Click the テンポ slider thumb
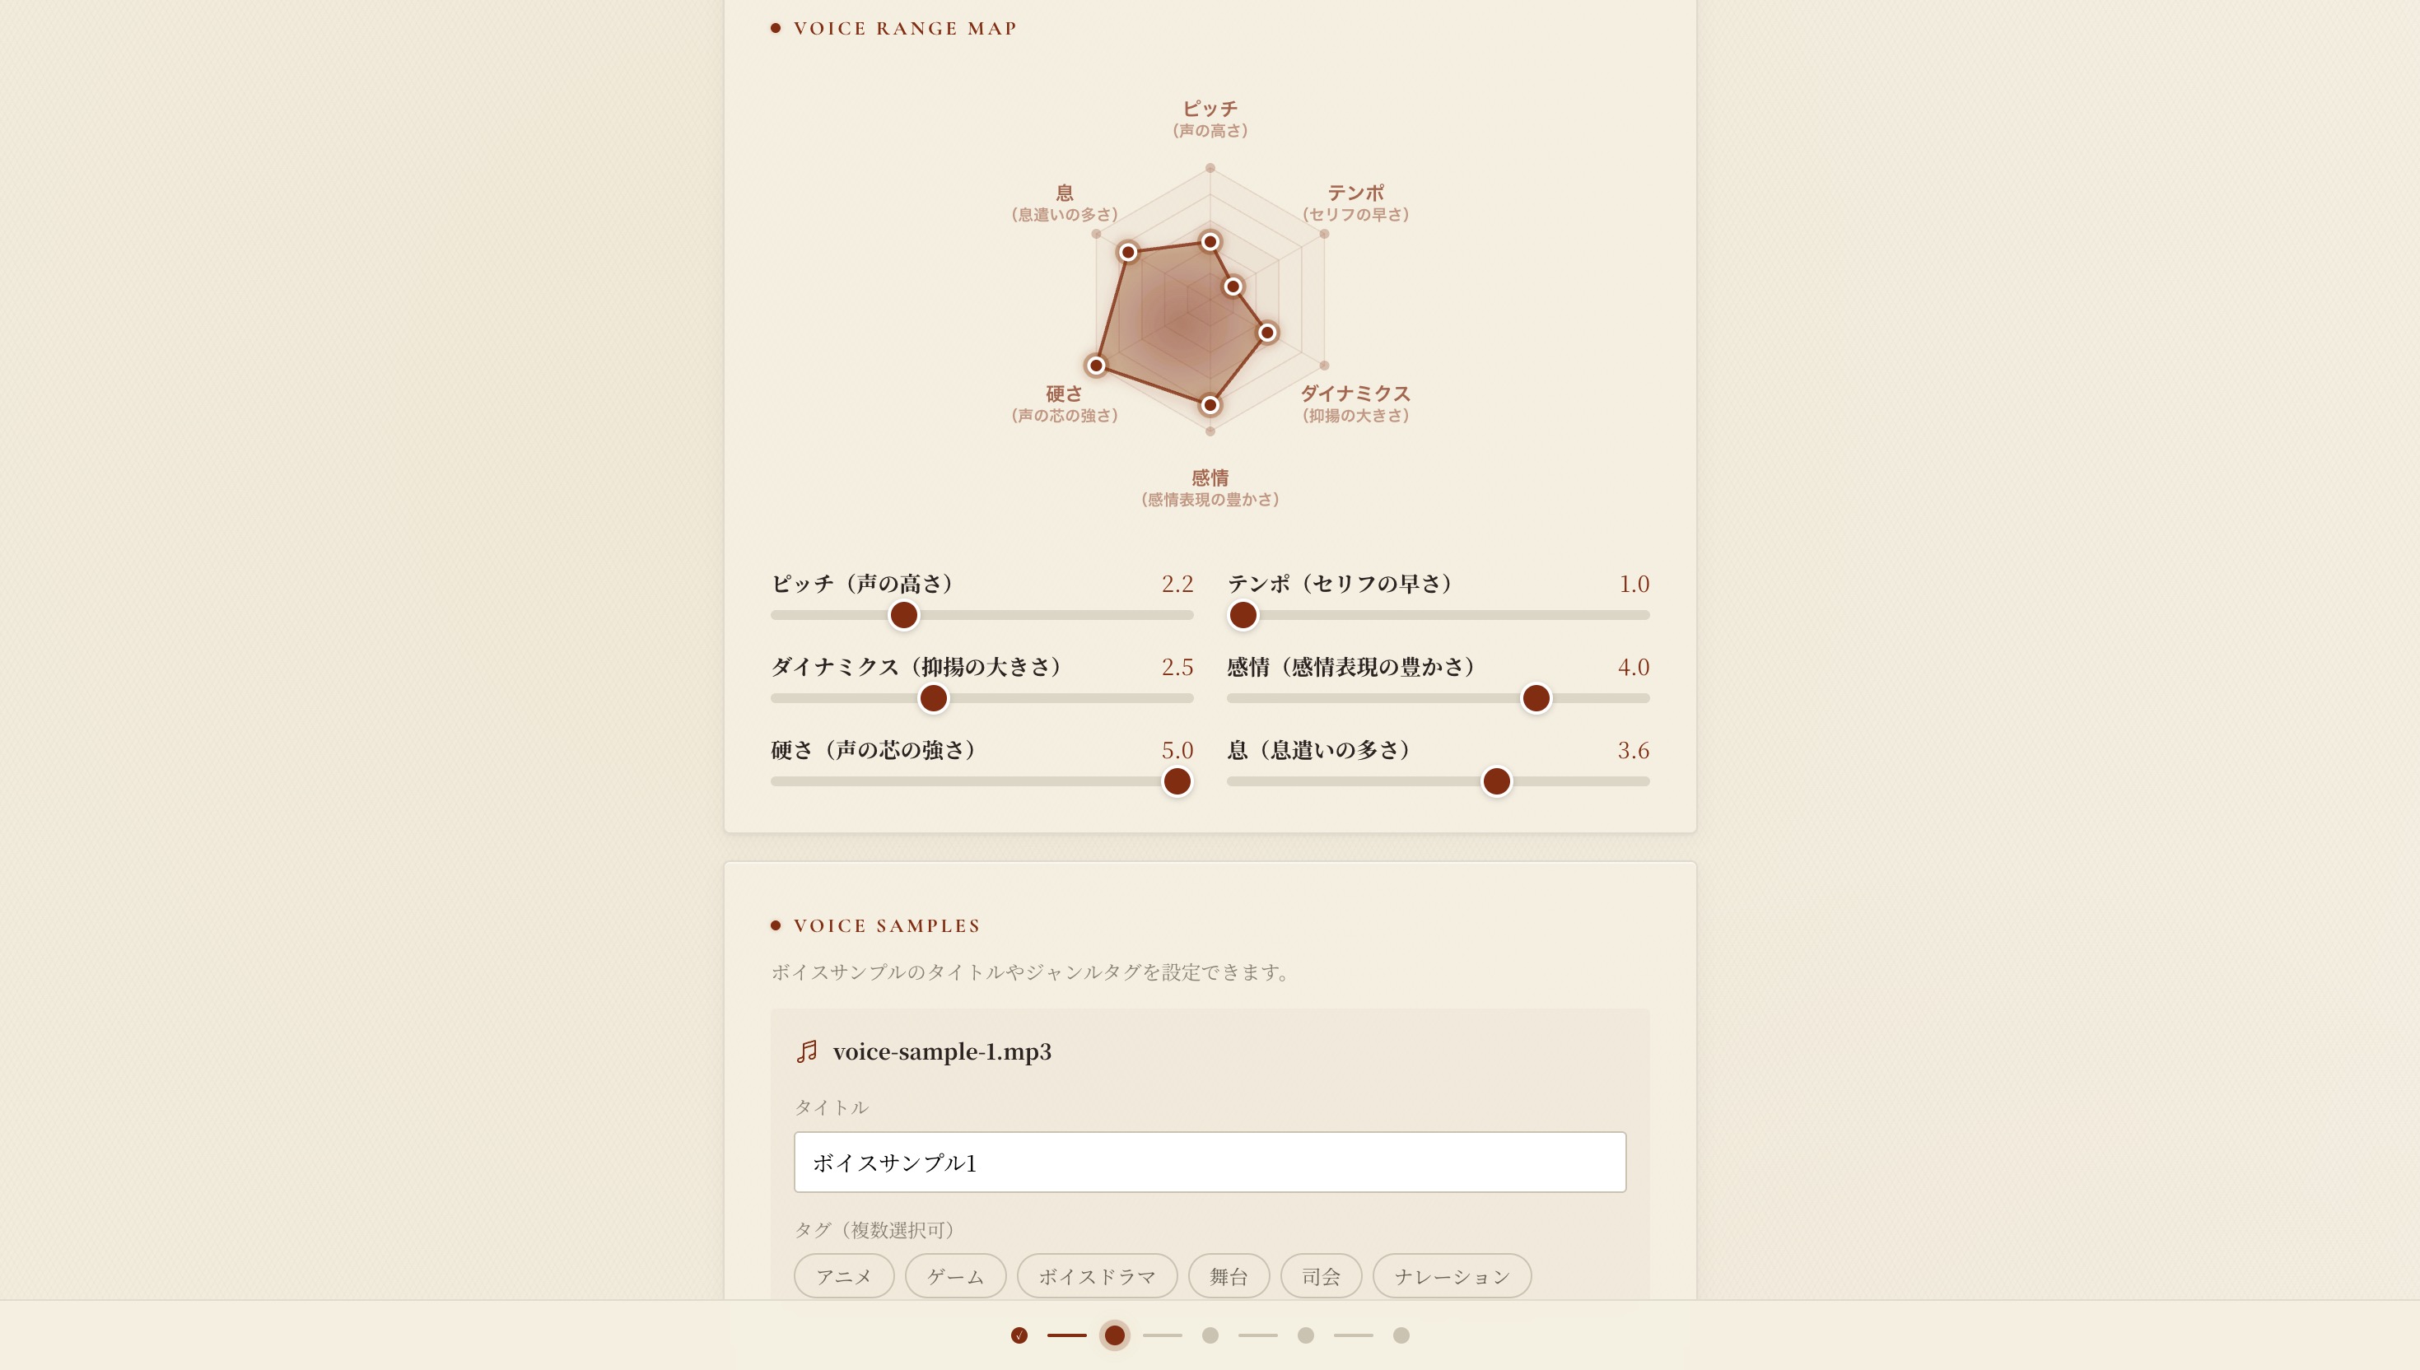2420x1370 pixels. point(1243,615)
